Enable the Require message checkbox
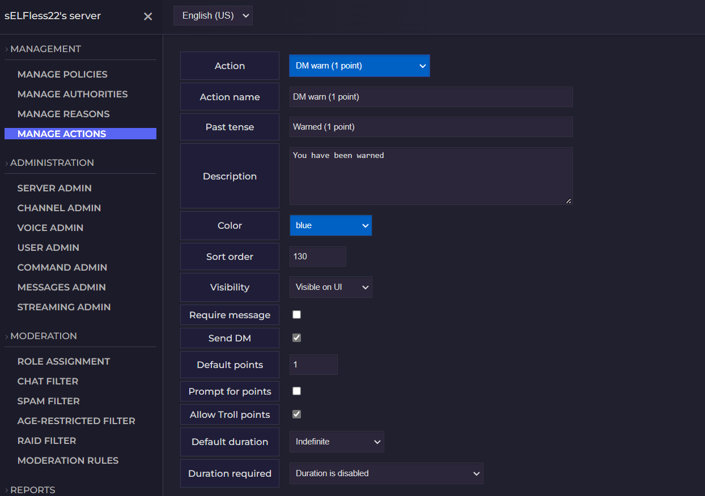This screenshot has width=705, height=496. click(x=296, y=315)
